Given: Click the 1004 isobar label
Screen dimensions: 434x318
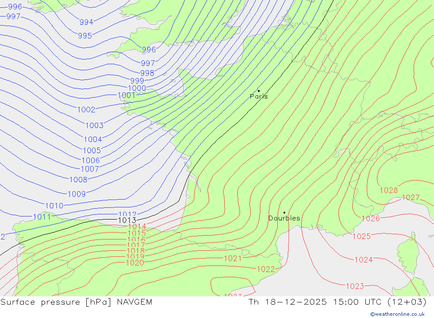Looking at the screenshot, I should click(93, 139).
